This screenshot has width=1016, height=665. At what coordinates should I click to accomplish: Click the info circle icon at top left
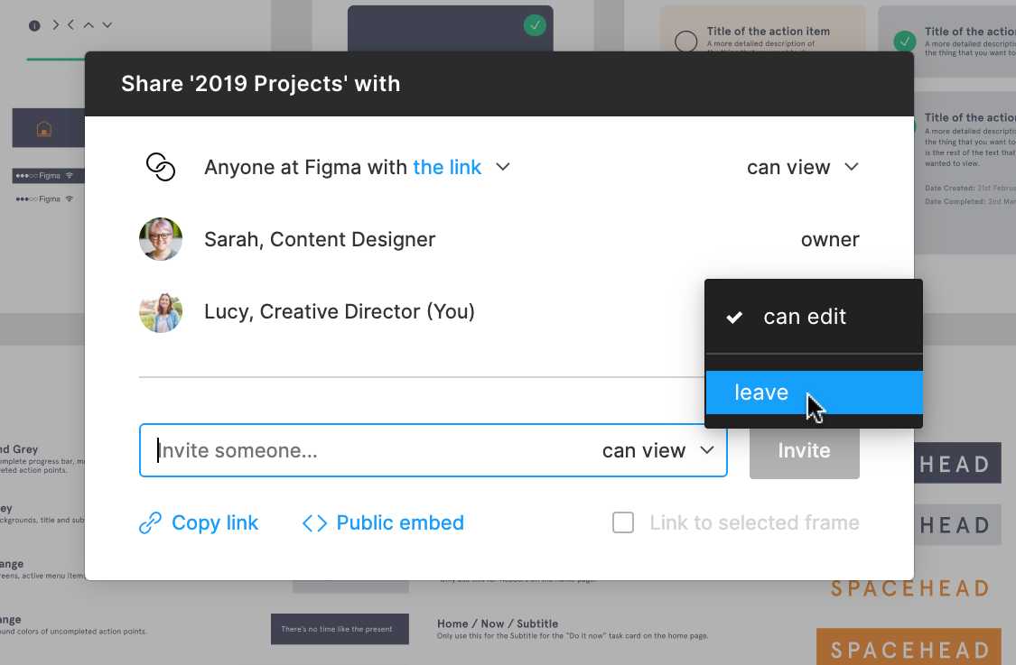(34, 25)
